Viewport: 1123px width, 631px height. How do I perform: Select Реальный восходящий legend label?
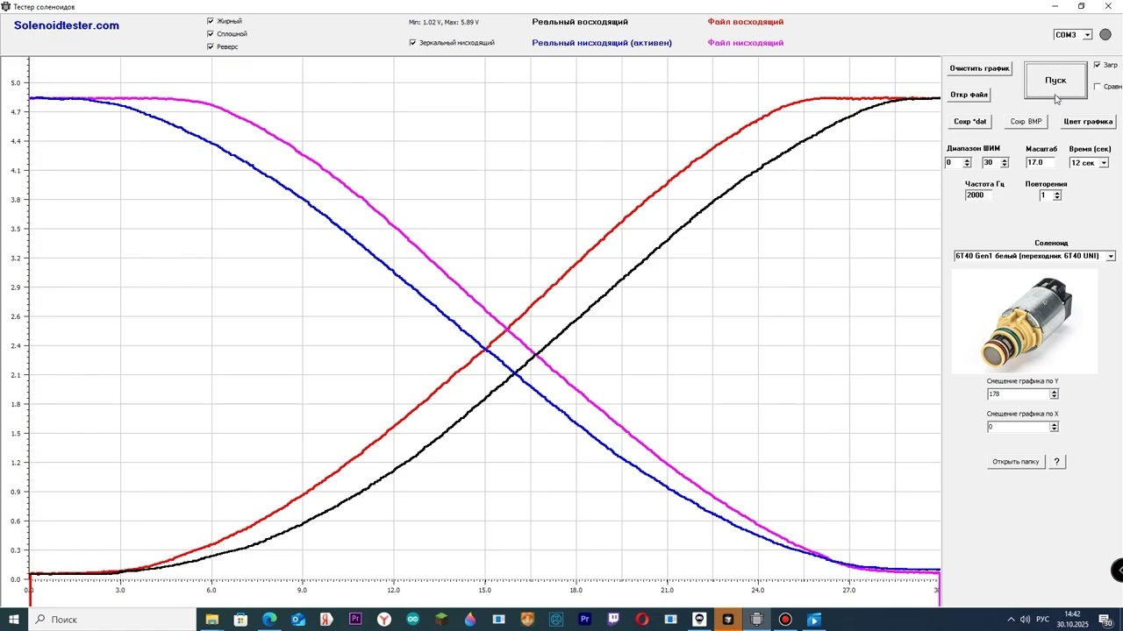(580, 22)
